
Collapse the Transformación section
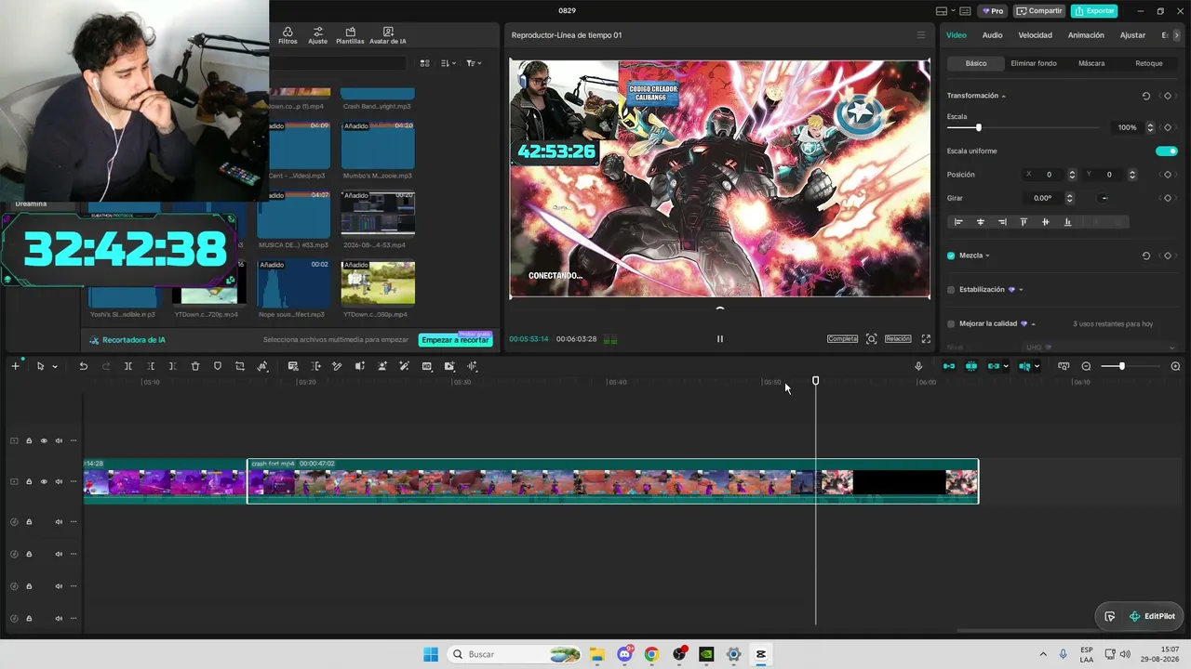point(1003,97)
